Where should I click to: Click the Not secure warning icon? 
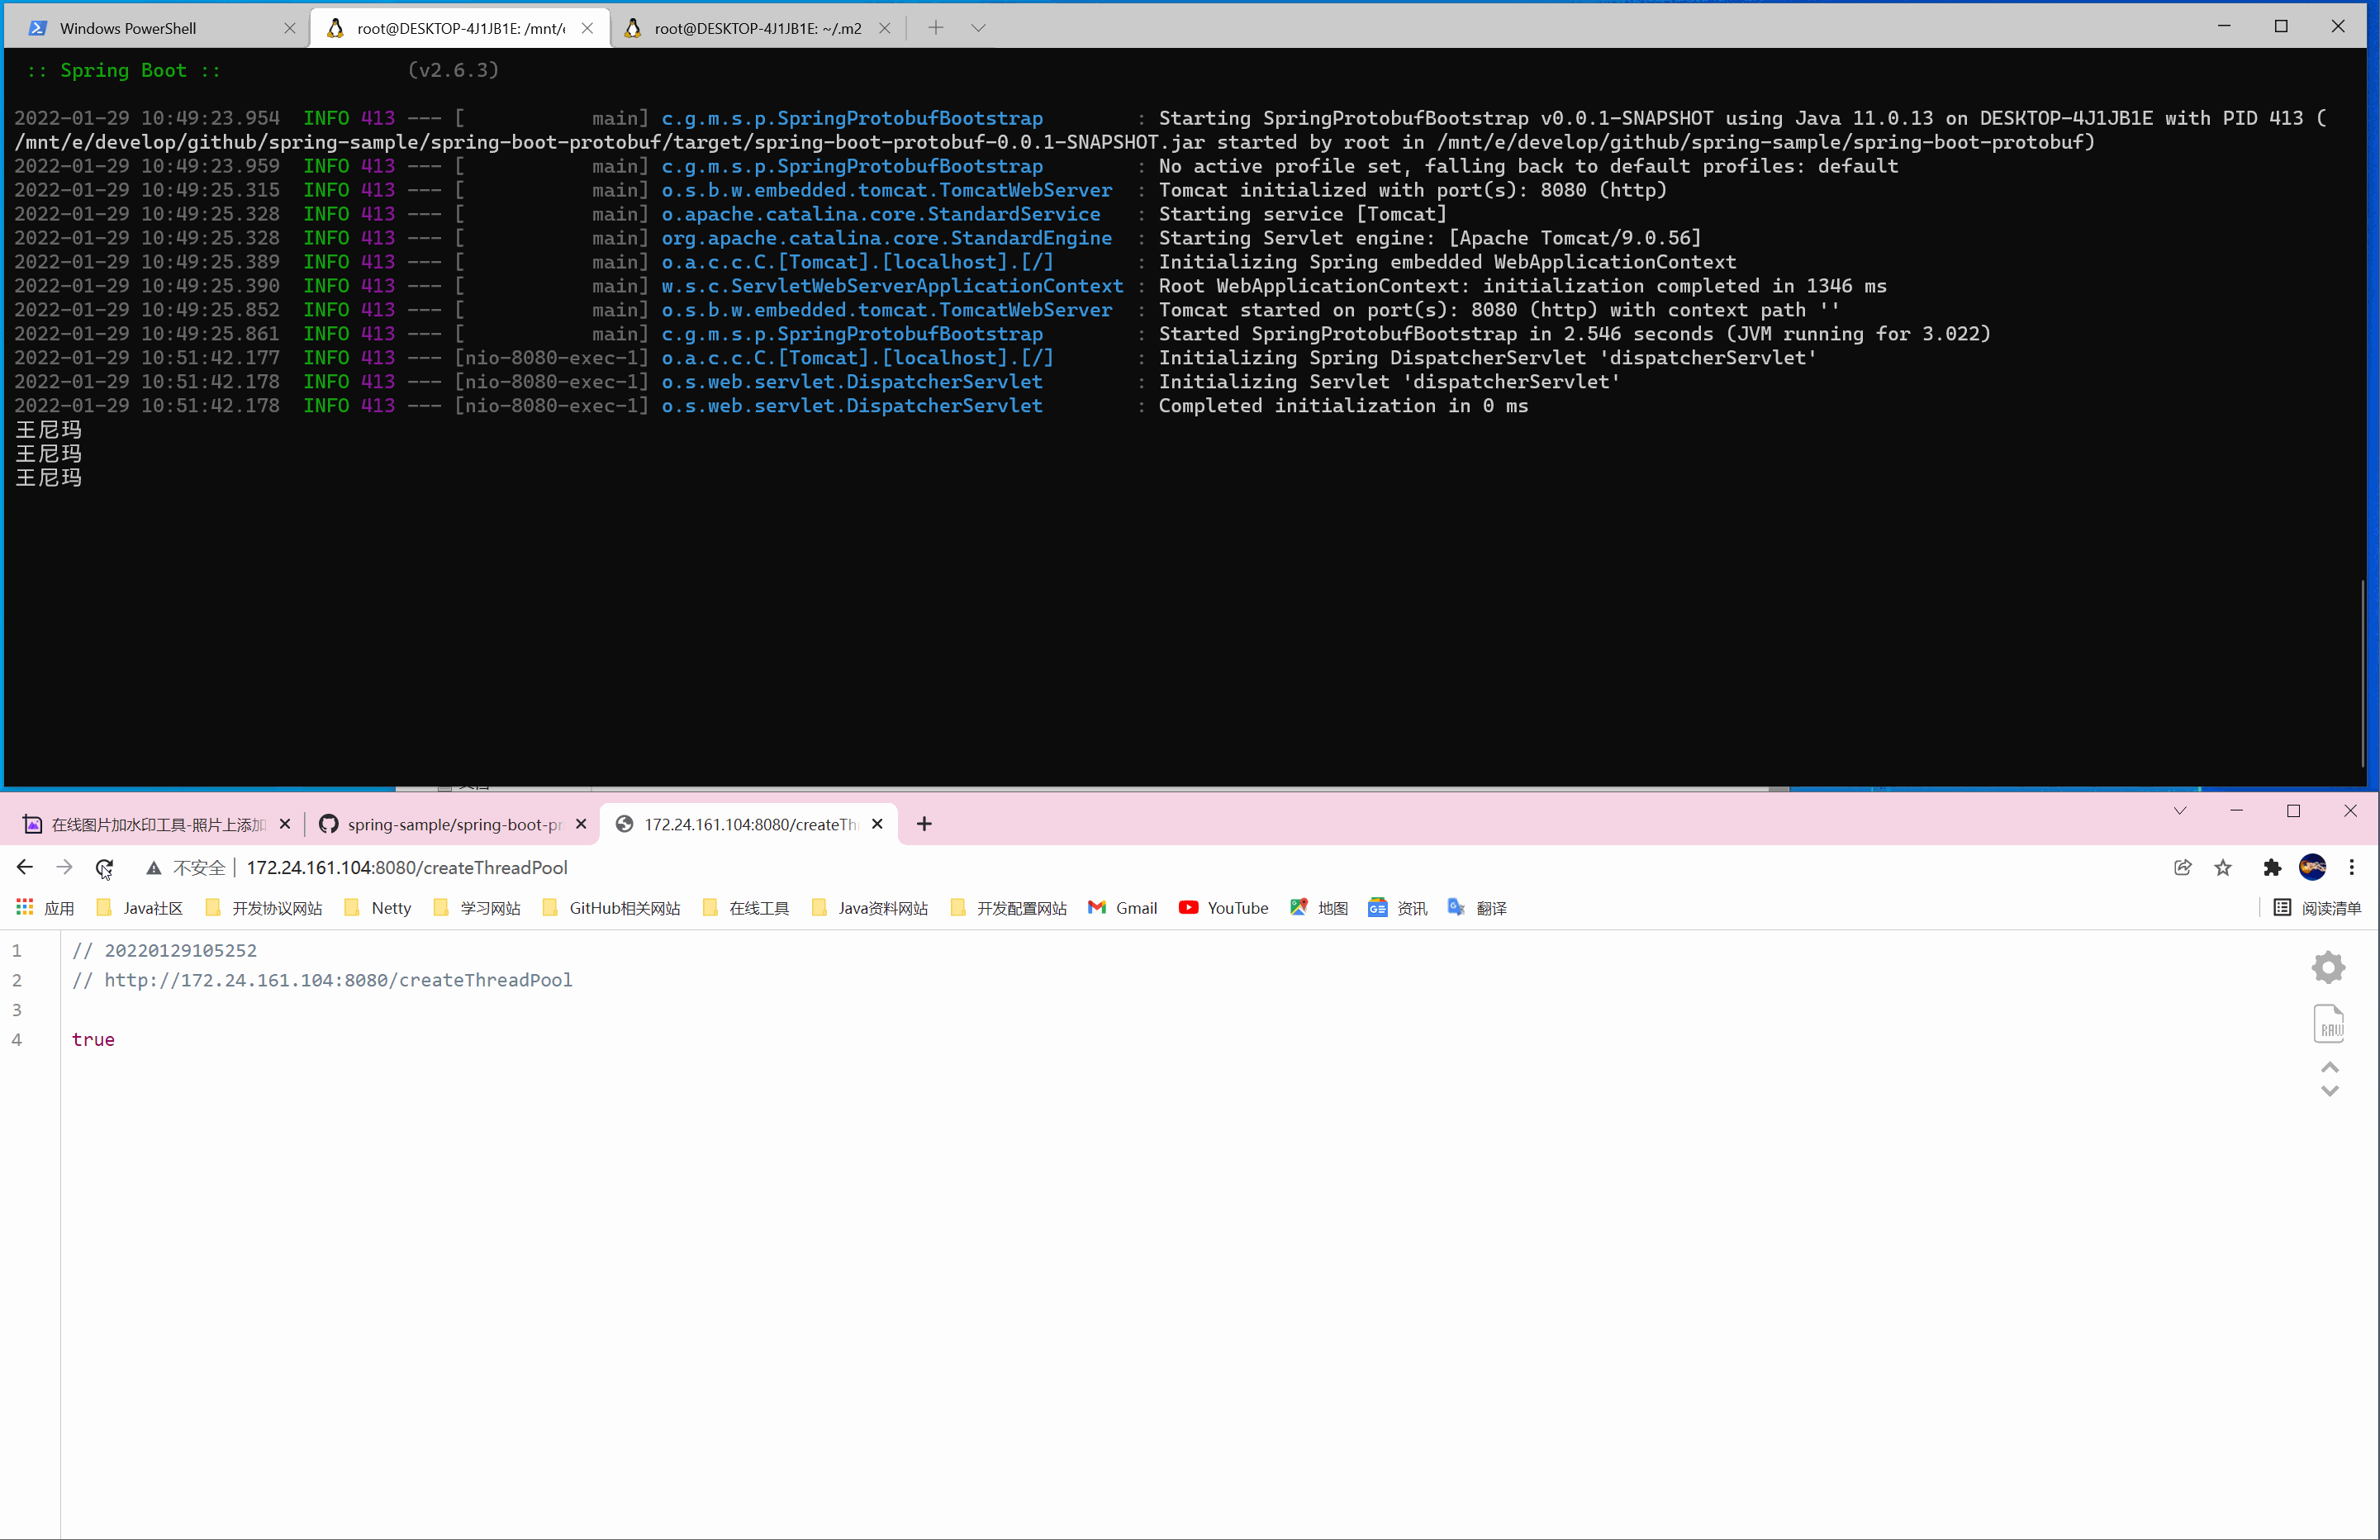click(x=153, y=867)
